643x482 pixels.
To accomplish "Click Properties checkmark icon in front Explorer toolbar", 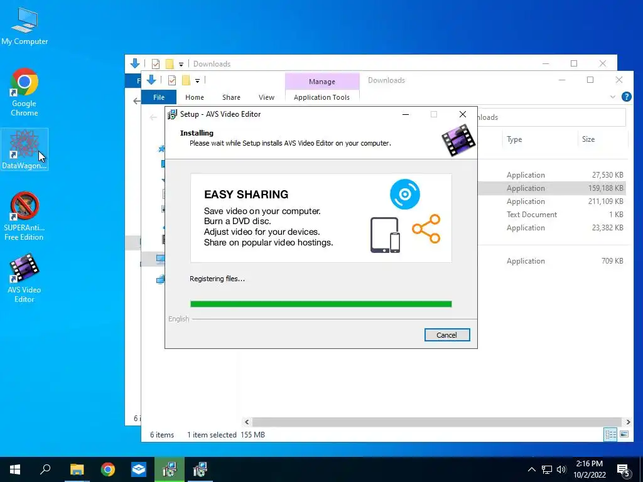I will coord(172,80).
